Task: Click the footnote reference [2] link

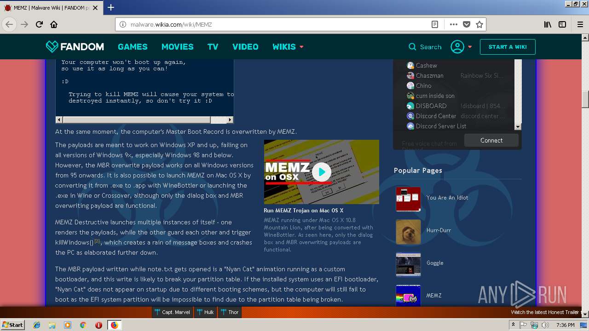Action: [97, 241]
